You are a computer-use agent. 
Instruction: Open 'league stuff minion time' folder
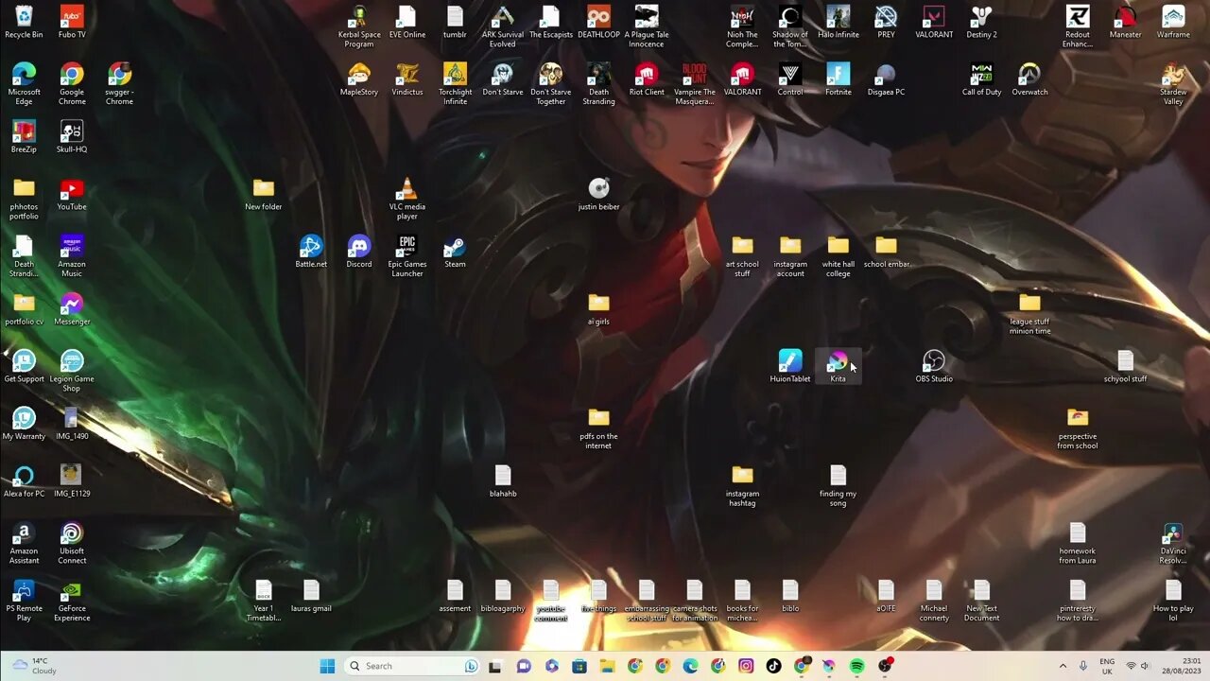(x=1029, y=314)
